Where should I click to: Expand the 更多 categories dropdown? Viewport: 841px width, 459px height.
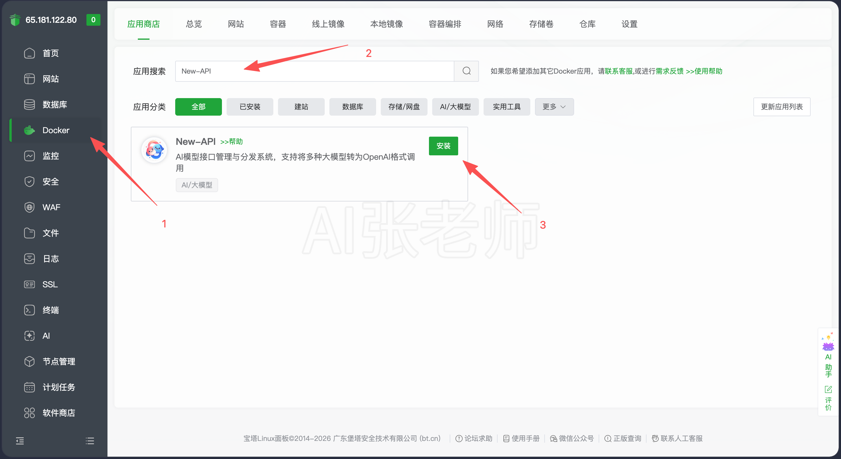554,107
